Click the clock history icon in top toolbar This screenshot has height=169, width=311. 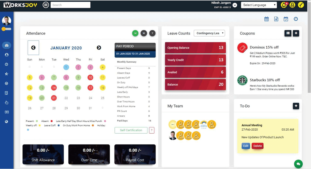[296, 19]
